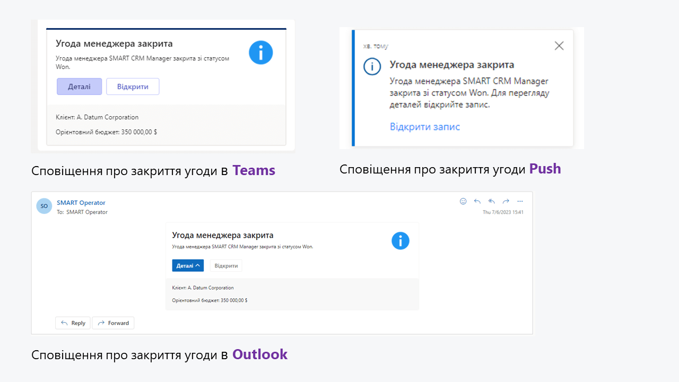Click the email timestamp Thu 7/6/2023 15:41

coord(503,212)
